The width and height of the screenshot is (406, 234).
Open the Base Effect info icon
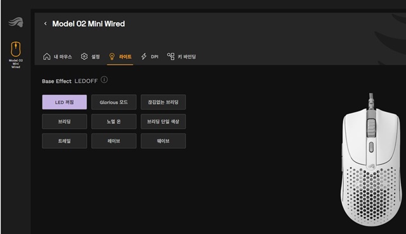click(104, 80)
